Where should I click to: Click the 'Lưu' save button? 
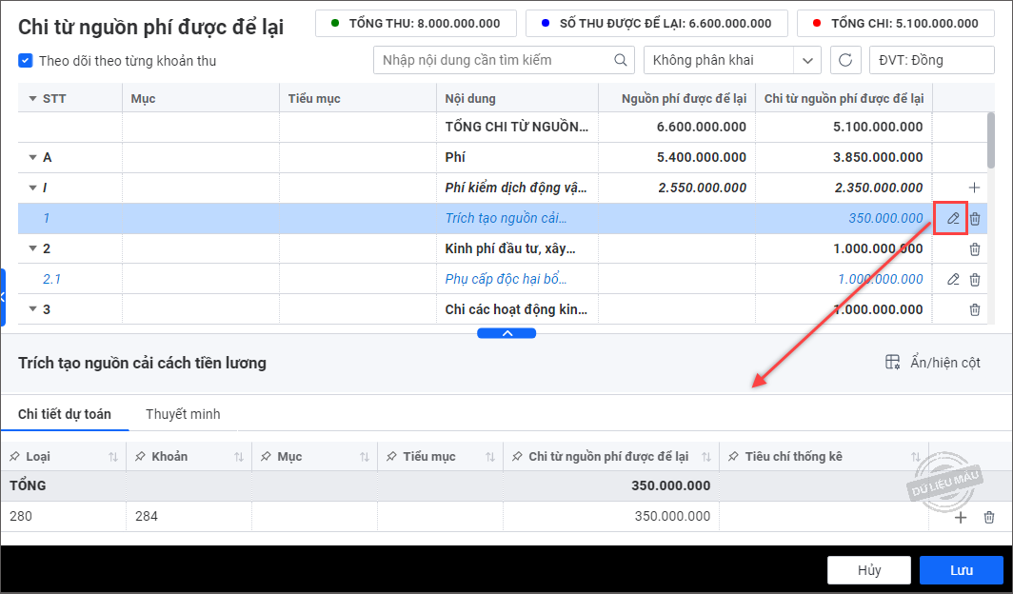point(961,570)
